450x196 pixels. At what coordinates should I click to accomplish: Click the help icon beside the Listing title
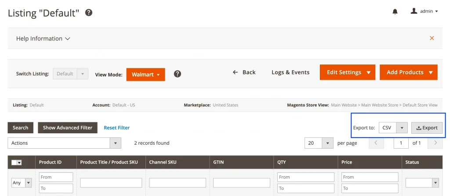tap(89, 13)
